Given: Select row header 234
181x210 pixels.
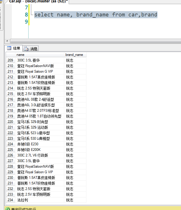Looking at the screenshot, I should point(11,200).
